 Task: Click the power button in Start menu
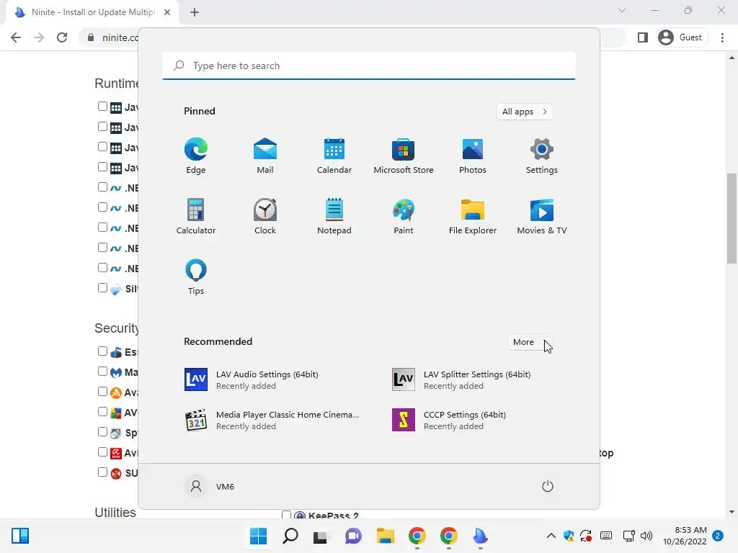548,486
